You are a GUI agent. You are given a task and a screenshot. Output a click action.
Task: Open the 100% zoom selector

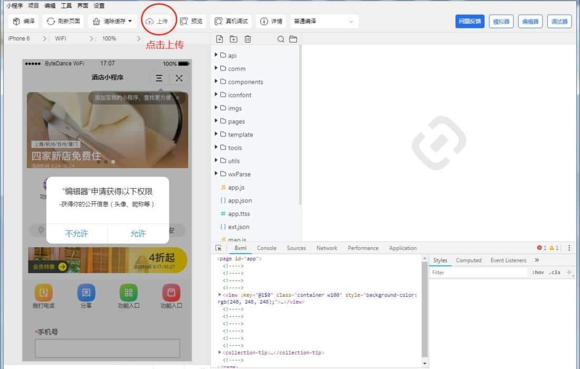point(121,38)
